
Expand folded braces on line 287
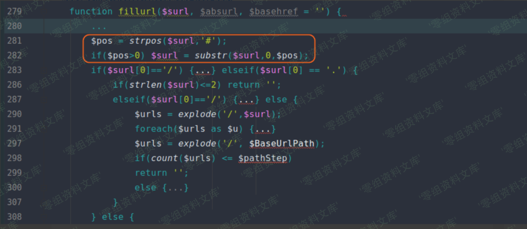(x=246, y=100)
